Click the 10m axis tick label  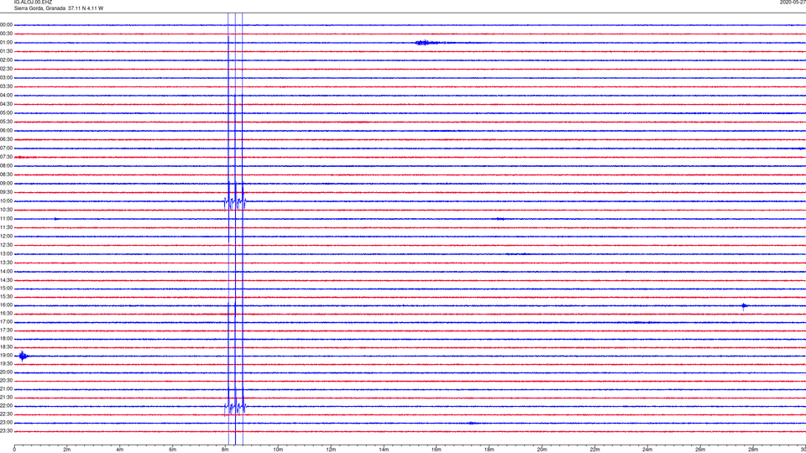pyautogui.click(x=278, y=450)
